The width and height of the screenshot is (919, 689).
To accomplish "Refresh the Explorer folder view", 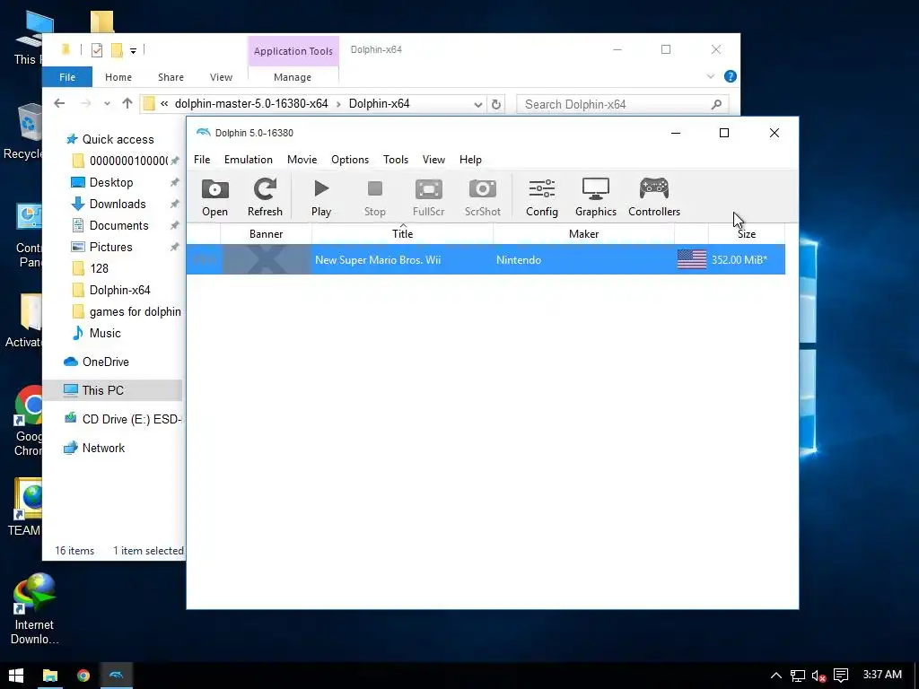I will [495, 104].
